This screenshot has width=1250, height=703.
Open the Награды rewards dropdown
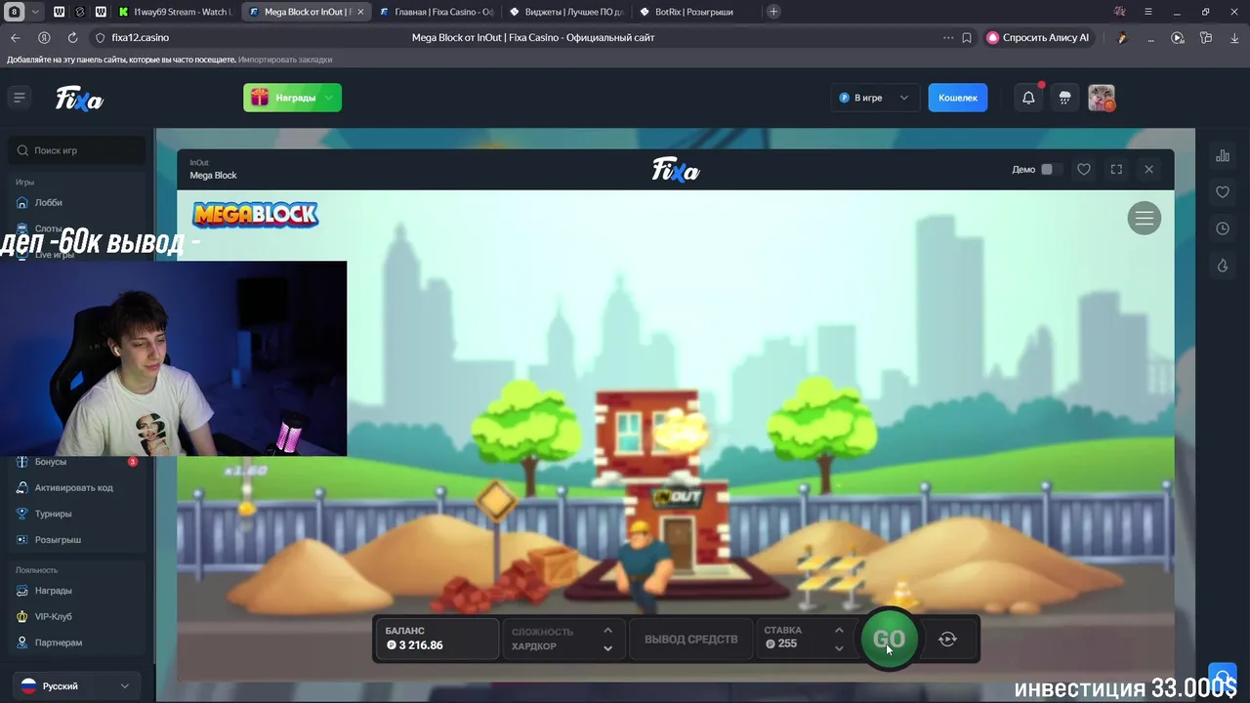point(292,98)
